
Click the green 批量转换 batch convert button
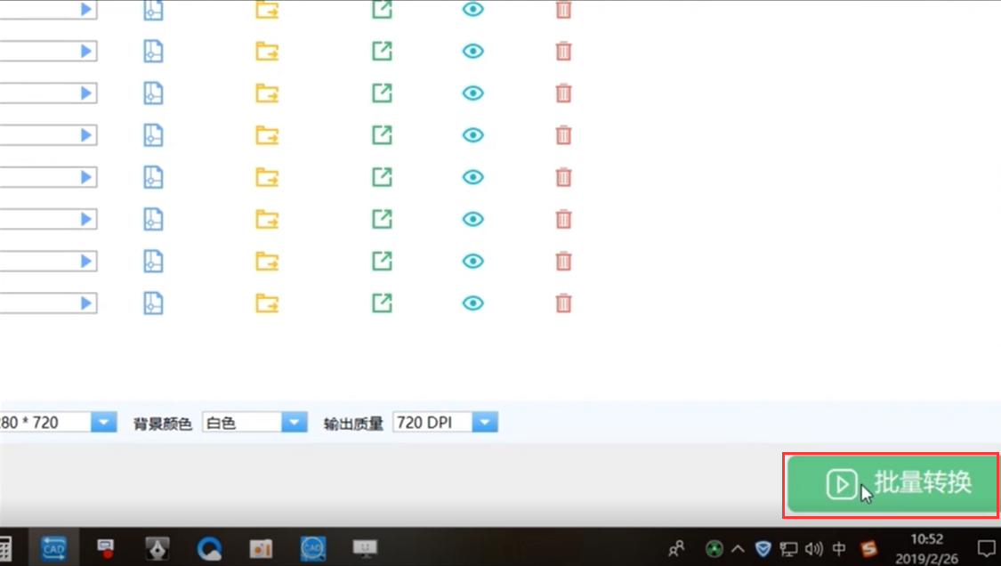coord(892,483)
